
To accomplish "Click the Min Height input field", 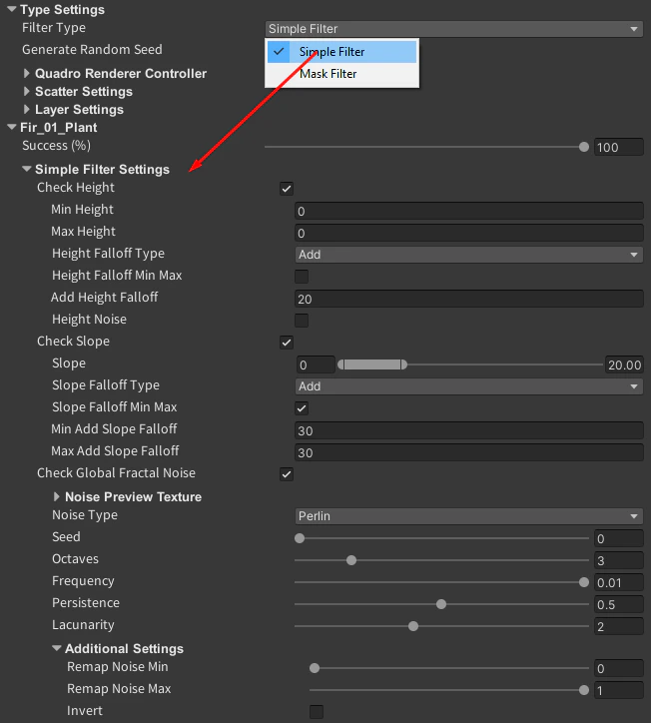I will [x=469, y=211].
